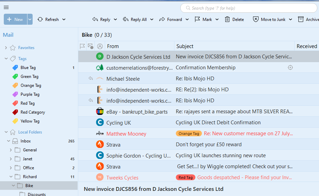Image resolution: width=319 pixels, height=196 pixels.
Task: Collapse the Local Folders section
Action: [x=6, y=132]
